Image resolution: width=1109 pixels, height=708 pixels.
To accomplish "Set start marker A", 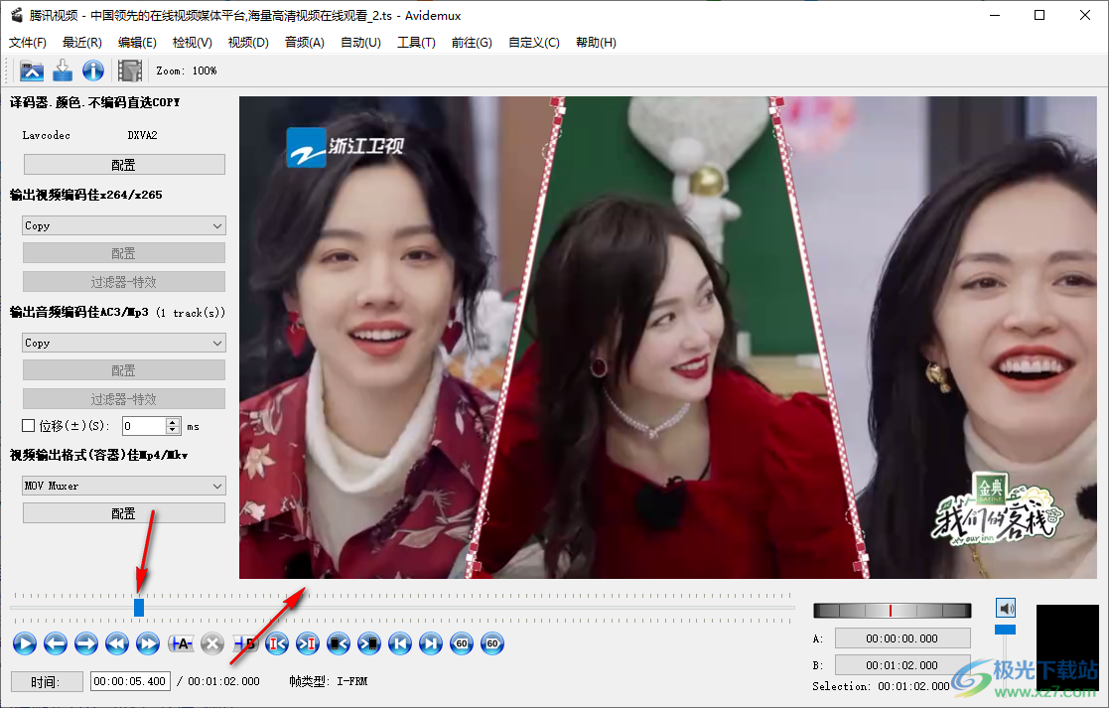I will tap(180, 643).
